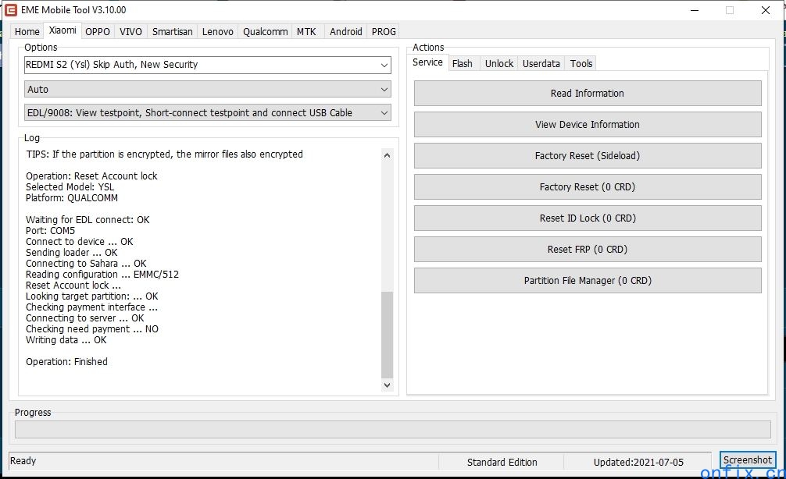
Task: Click the Read Information button
Action: point(588,94)
